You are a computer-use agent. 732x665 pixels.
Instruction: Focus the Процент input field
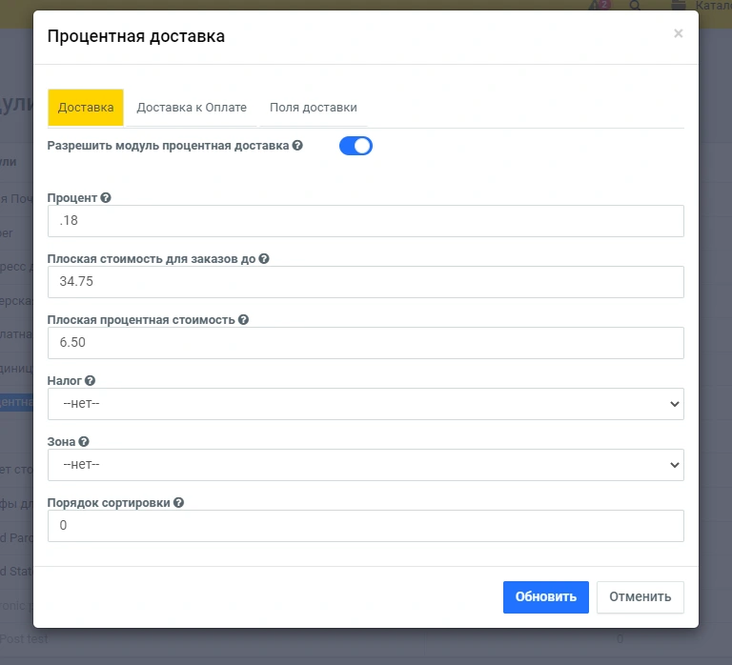pos(365,221)
